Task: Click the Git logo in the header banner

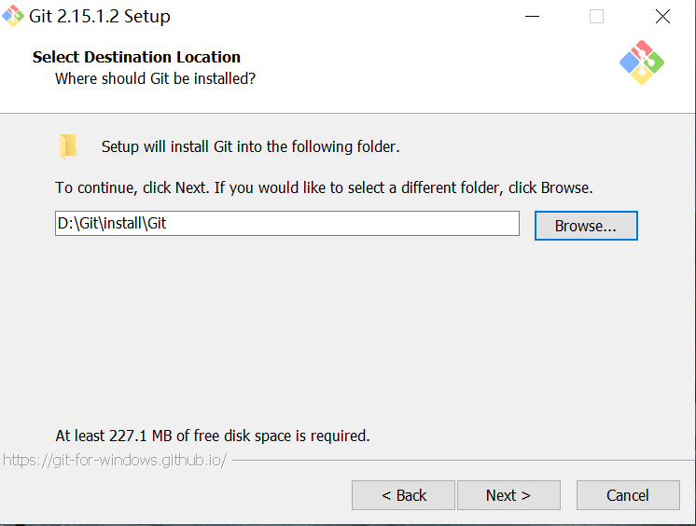Action: 642,62
